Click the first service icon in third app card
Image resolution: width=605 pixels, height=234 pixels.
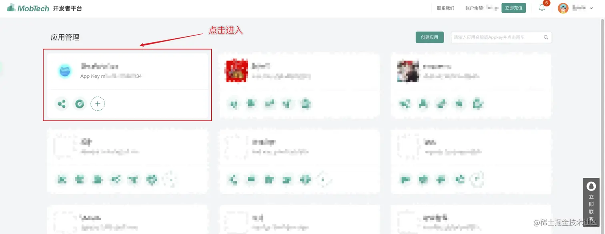click(405, 104)
